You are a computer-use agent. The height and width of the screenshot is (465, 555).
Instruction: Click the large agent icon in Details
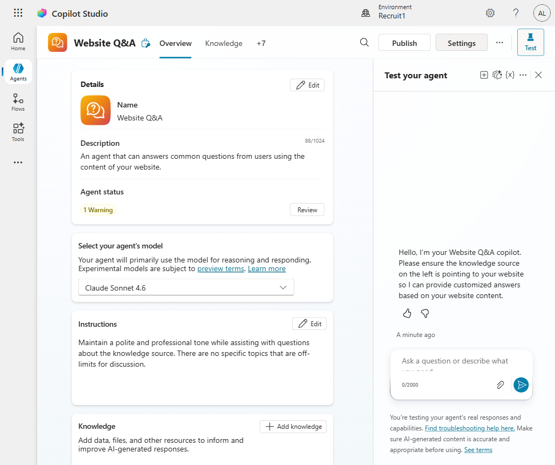[96, 110]
